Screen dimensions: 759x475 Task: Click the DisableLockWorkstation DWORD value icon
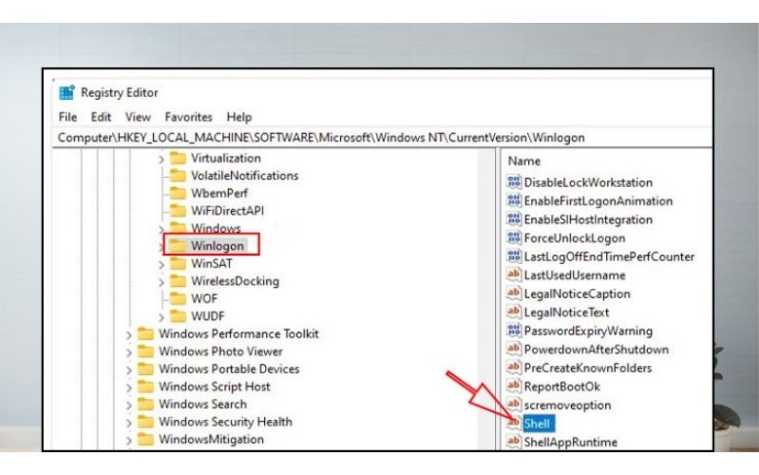coord(514,181)
